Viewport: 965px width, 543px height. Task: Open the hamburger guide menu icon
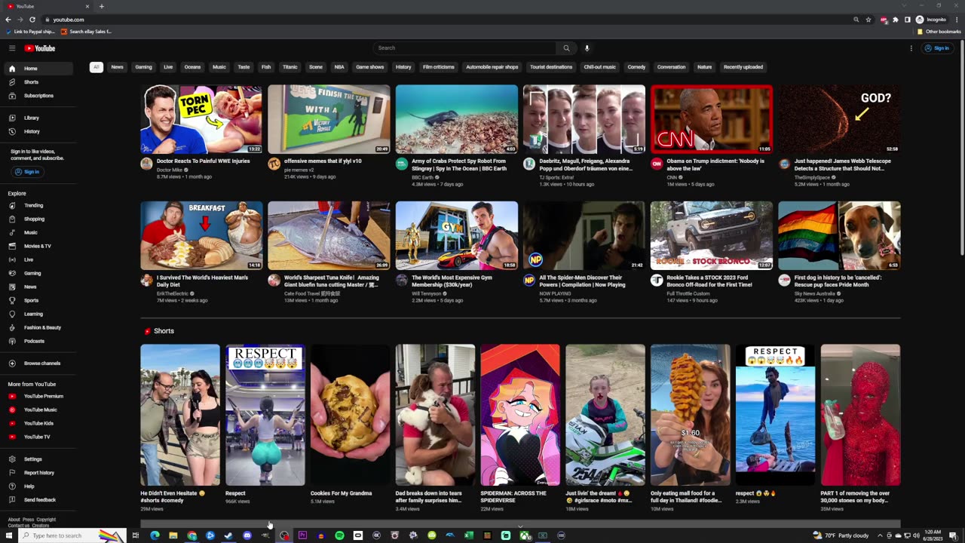point(12,48)
